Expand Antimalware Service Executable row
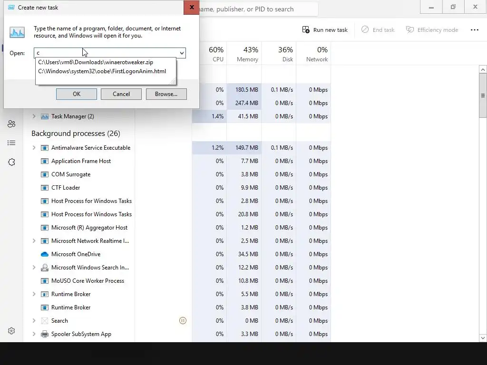The width and height of the screenshot is (487, 365). 34,148
